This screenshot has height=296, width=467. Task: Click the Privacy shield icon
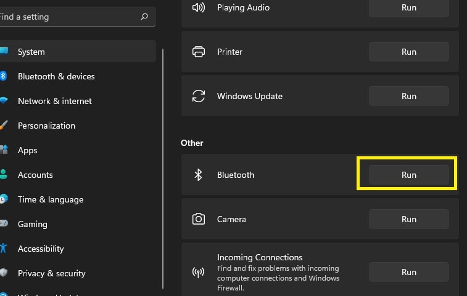(4, 273)
